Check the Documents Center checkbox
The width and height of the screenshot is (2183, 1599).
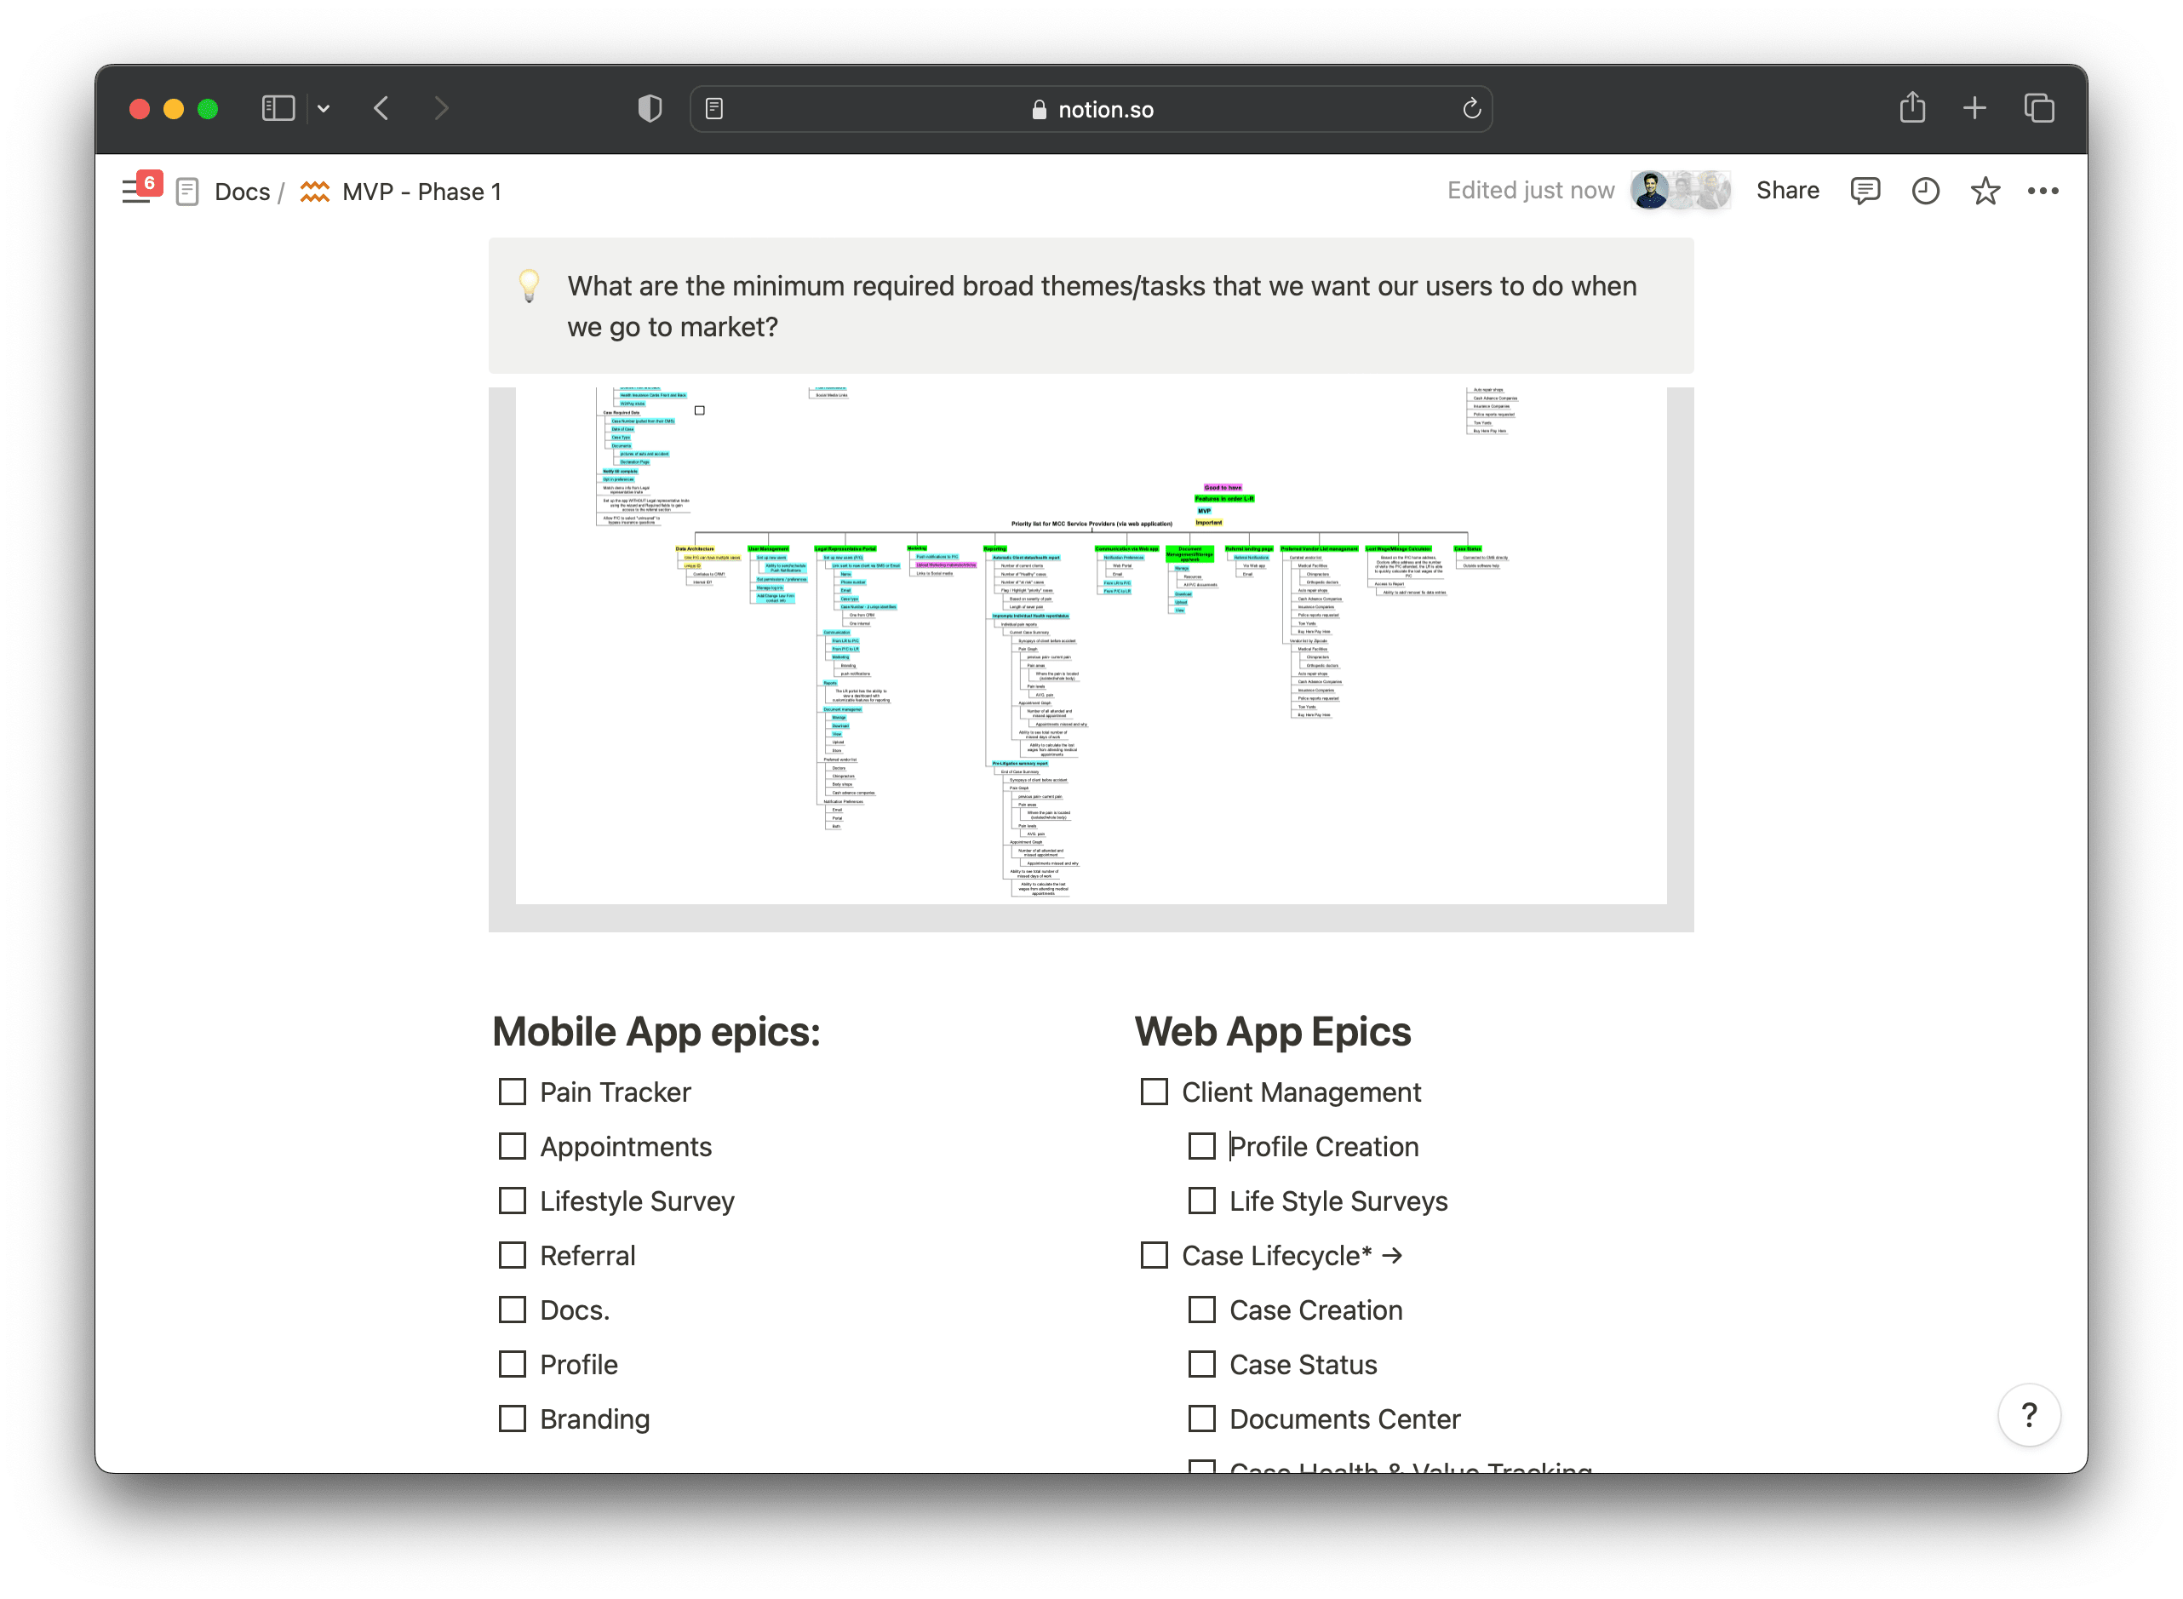click(1202, 1418)
